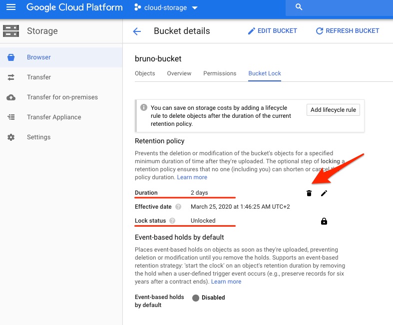
Task: Open the hamburger navigation menu
Action: tap(11, 7)
